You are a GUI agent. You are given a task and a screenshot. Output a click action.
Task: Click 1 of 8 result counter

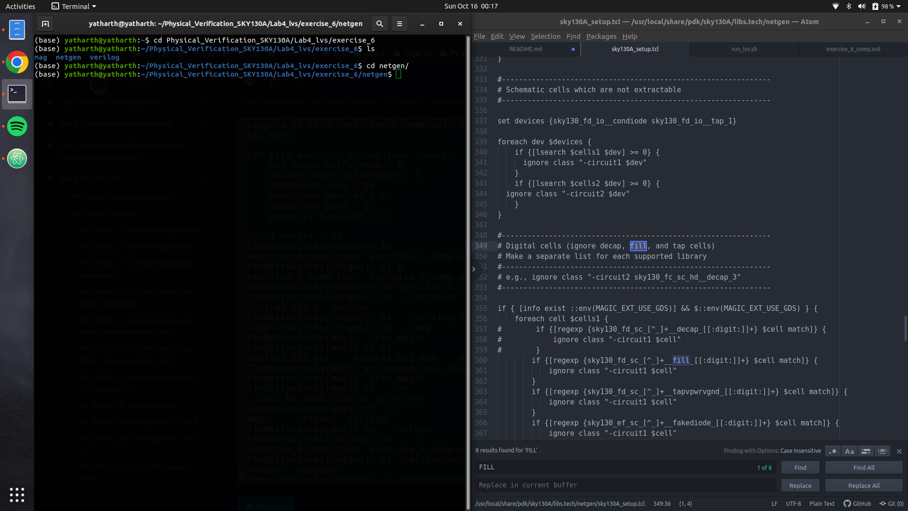point(764,468)
